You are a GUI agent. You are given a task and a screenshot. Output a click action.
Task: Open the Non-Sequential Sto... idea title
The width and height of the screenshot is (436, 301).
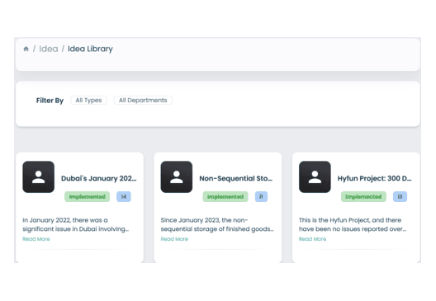click(236, 178)
